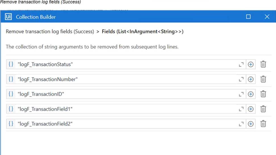Add item after logF_TransactionNumber row
Image resolution: width=276 pixels, height=155 pixels.
pos(251,79)
